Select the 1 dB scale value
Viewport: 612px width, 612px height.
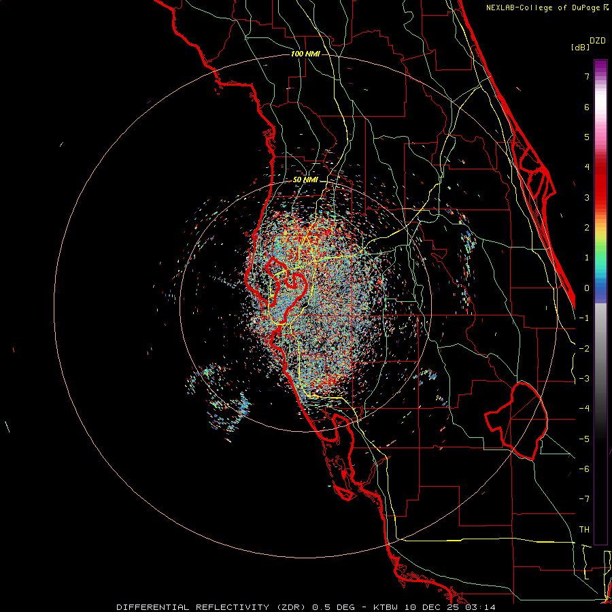[587, 258]
